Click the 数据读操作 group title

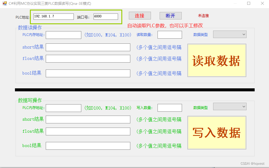pos(30,28)
